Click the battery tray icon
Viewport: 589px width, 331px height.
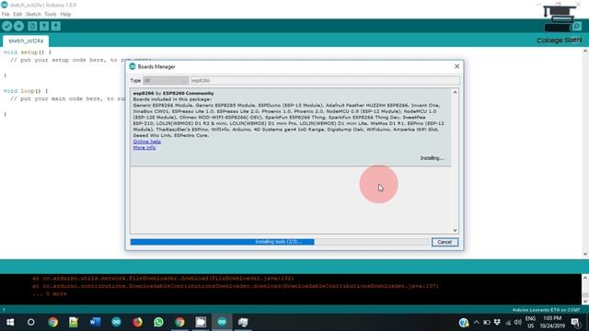click(487, 322)
